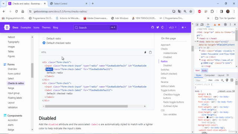Click Icons in Bootstrap navbar
The width and height of the screenshot is (238, 134).
point(36,28)
